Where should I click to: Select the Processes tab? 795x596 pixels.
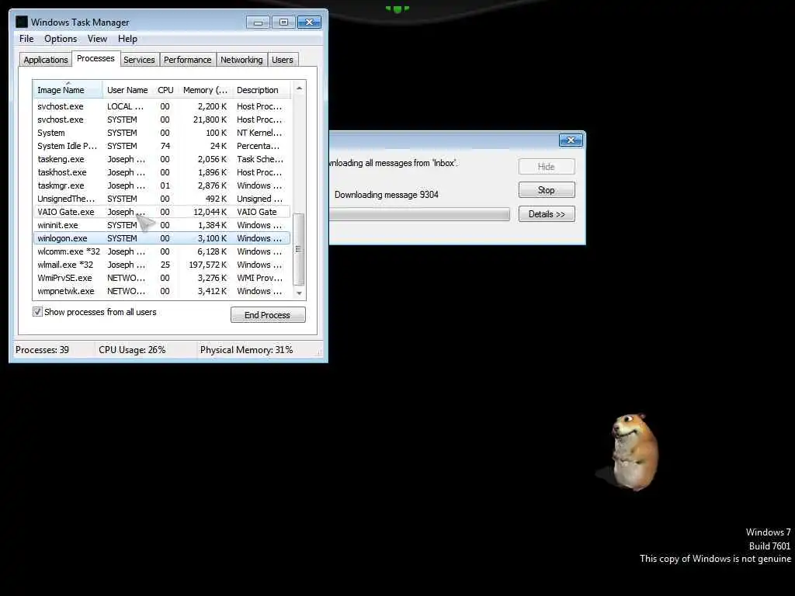tap(95, 58)
